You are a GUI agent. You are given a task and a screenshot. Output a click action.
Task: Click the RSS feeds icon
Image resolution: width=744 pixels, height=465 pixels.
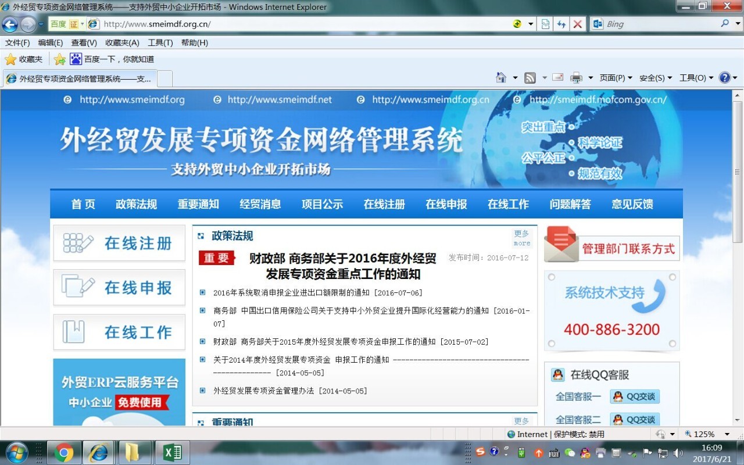coord(530,78)
